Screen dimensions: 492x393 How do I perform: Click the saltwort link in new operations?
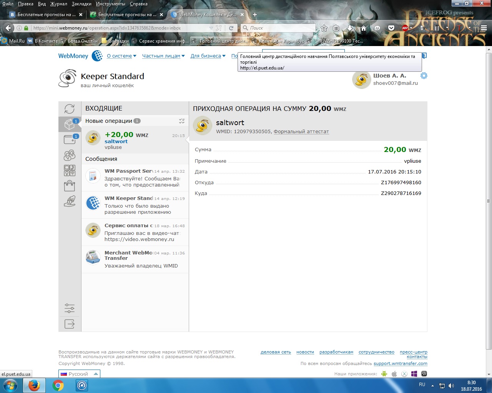coord(116,141)
